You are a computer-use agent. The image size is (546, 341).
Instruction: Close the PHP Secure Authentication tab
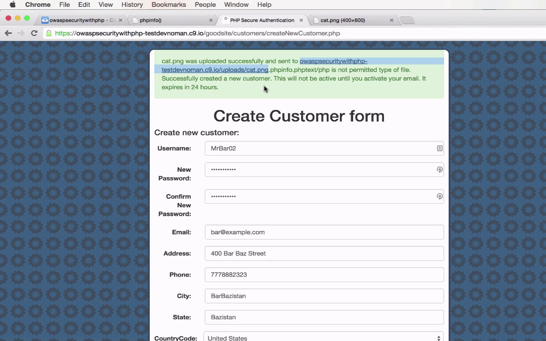[x=301, y=20]
